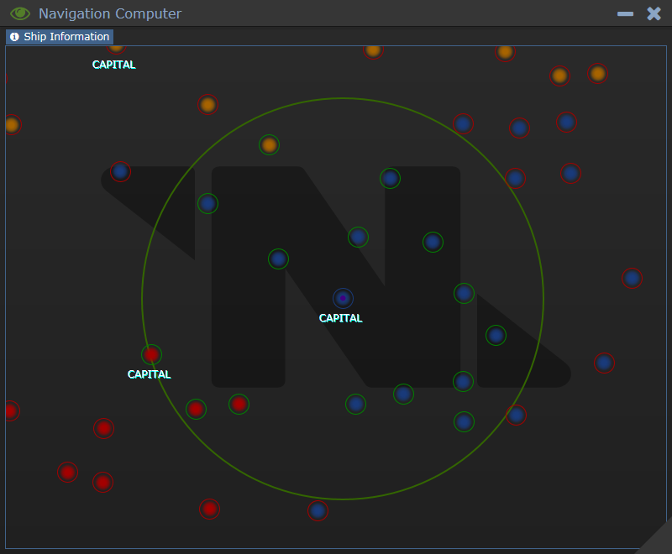Image resolution: width=672 pixels, height=554 pixels.
Task: Select the red system left of the bottom blue system
Action: (209, 509)
